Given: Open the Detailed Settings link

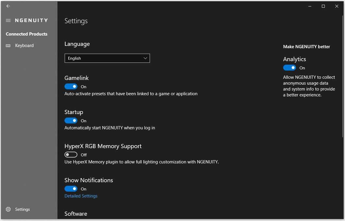Looking at the screenshot, I should (81, 196).
